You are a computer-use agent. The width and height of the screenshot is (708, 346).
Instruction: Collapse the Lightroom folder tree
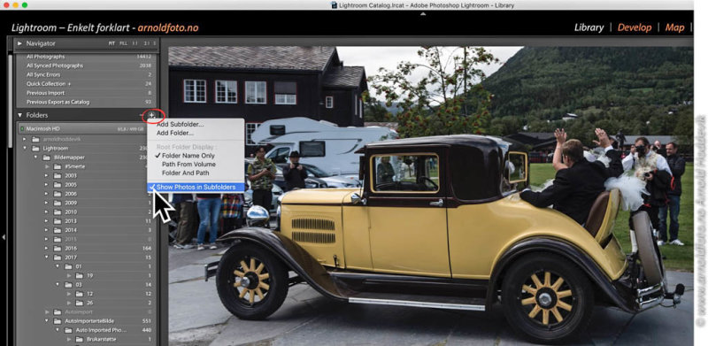[25, 148]
